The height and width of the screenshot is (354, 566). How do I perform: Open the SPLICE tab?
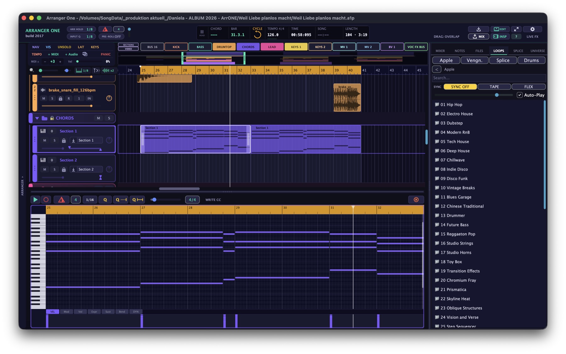(x=518, y=51)
